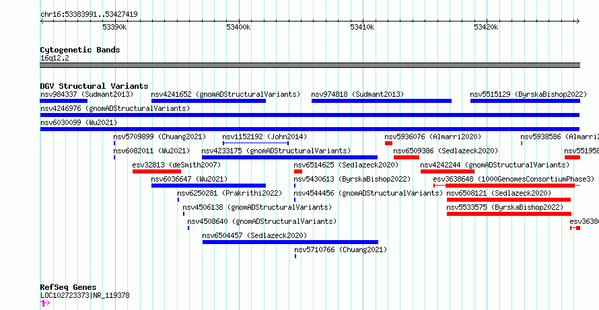Open the LOC102723373|NR_119378 gene label
This screenshot has height=310, width=599.
click(x=85, y=295)
